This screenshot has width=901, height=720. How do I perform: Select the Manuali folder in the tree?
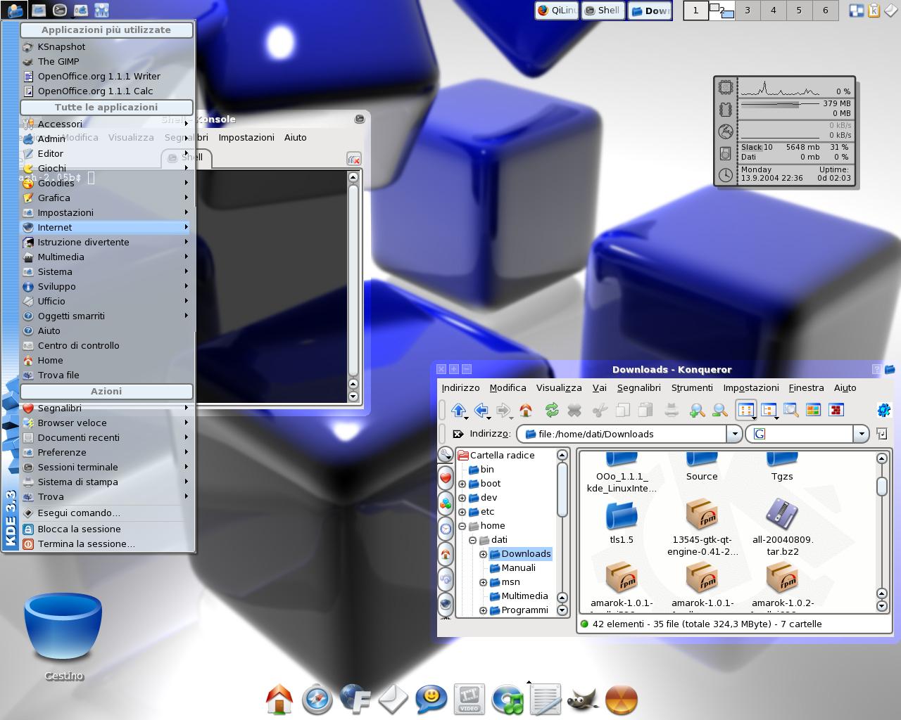pos(518,568)
